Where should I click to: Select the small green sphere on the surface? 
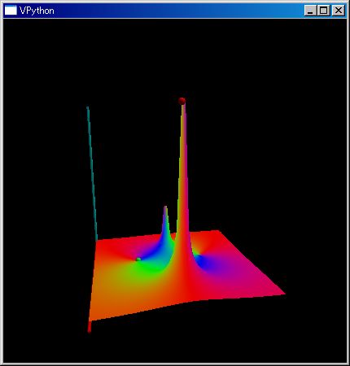pyautogui.click(x=138, y=259)
